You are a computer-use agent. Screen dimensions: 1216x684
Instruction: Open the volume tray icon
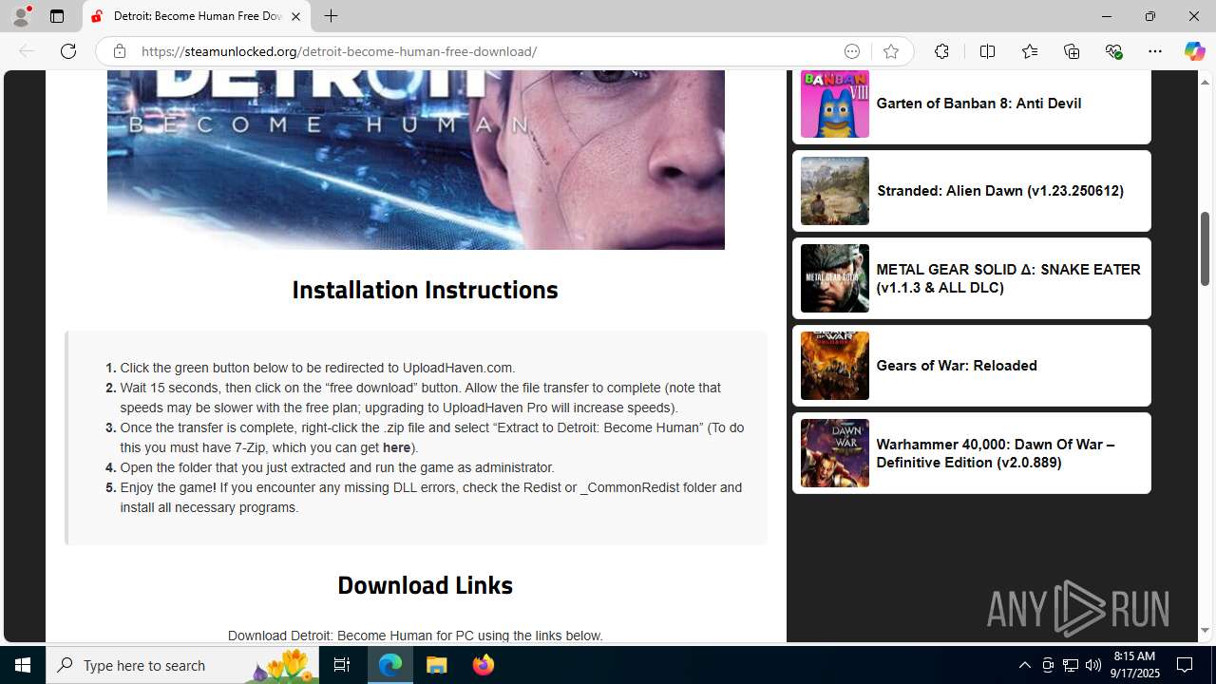pyautogui.click(x=1092, y=665)
